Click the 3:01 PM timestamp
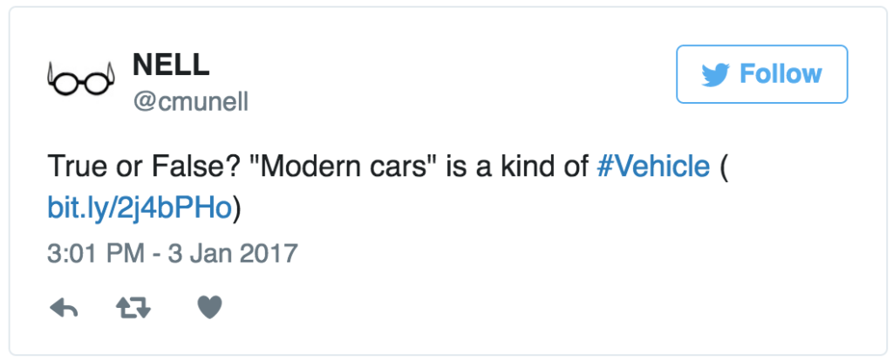 tap(95, 253)
